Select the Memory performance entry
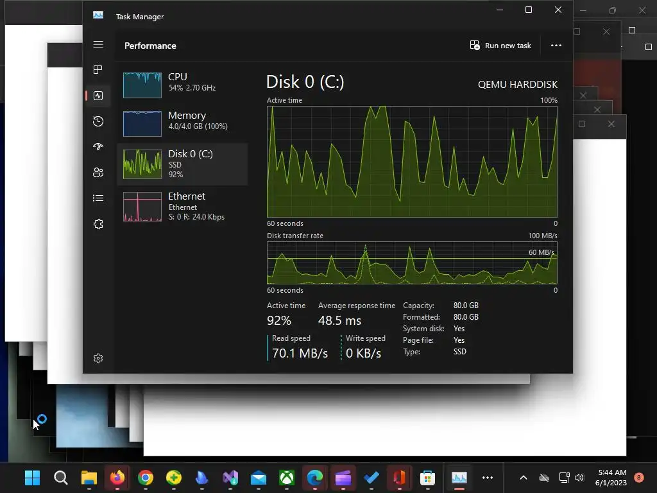Image resolution: width=657 pixels, height=493 pixels. tap(183, 124)
